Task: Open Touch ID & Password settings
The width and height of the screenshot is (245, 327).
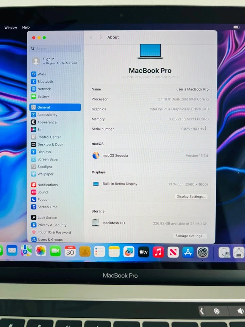Action: 51,232
